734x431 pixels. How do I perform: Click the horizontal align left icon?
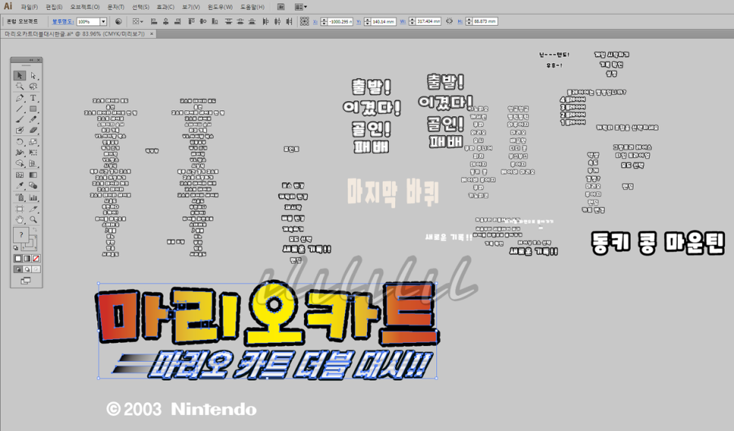(x=153, y=21)
